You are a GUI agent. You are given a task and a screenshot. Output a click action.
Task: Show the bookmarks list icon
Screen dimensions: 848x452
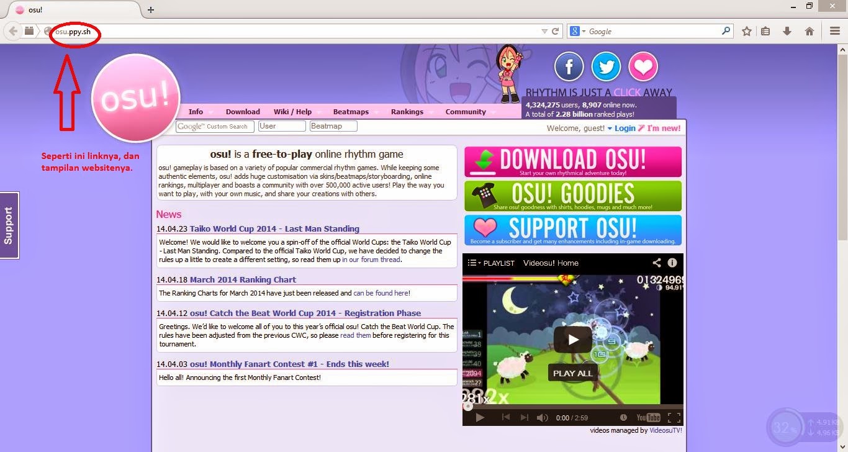click(765, 31)
